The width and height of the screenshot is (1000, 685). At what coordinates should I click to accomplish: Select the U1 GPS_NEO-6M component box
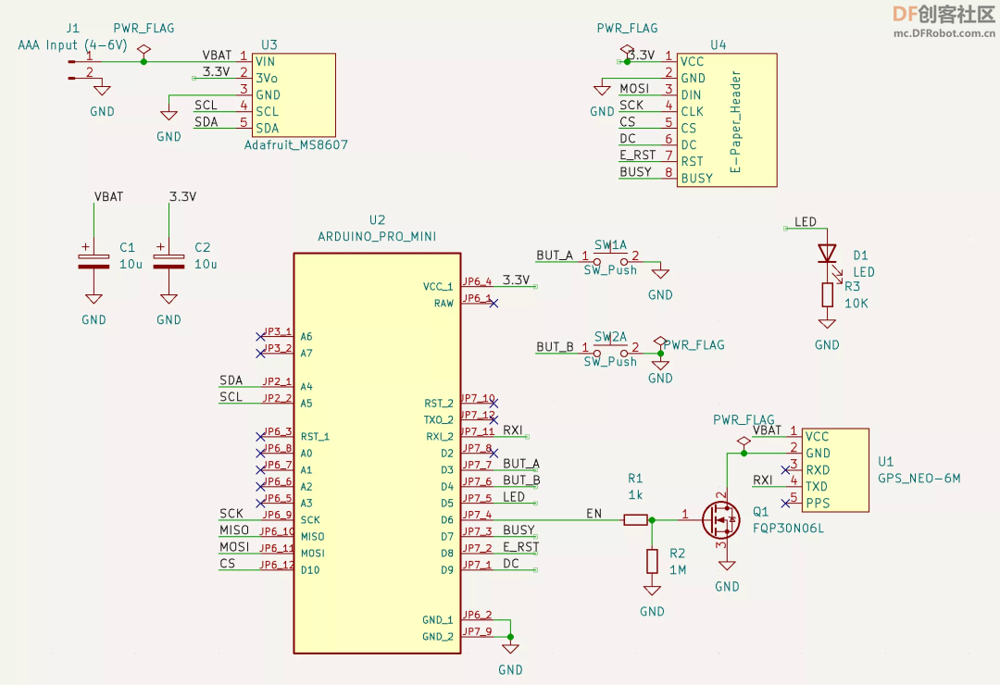835,470
